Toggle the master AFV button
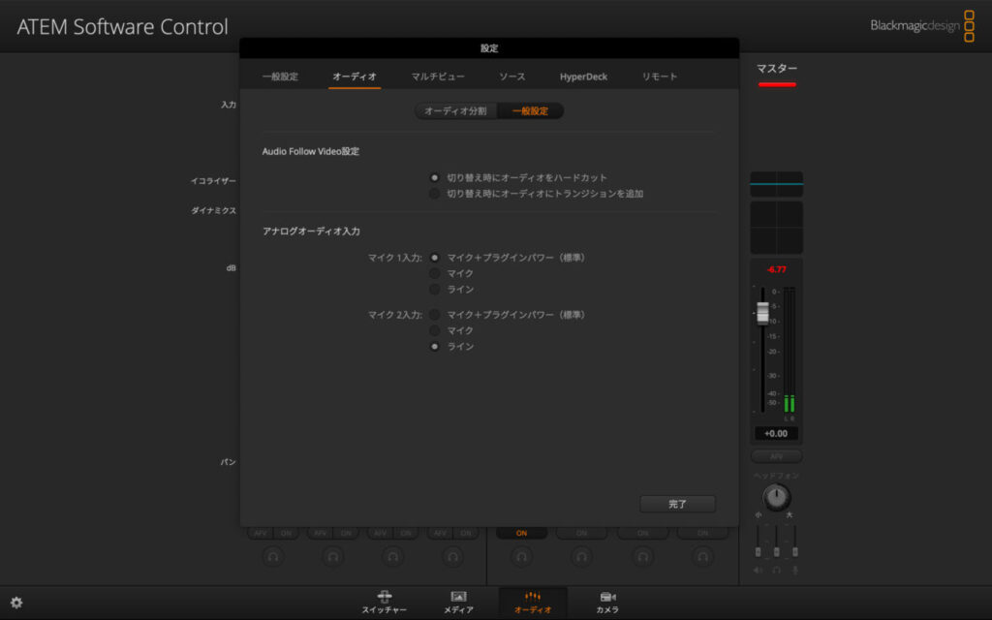992x620 pixels. (x=776, y=456)
